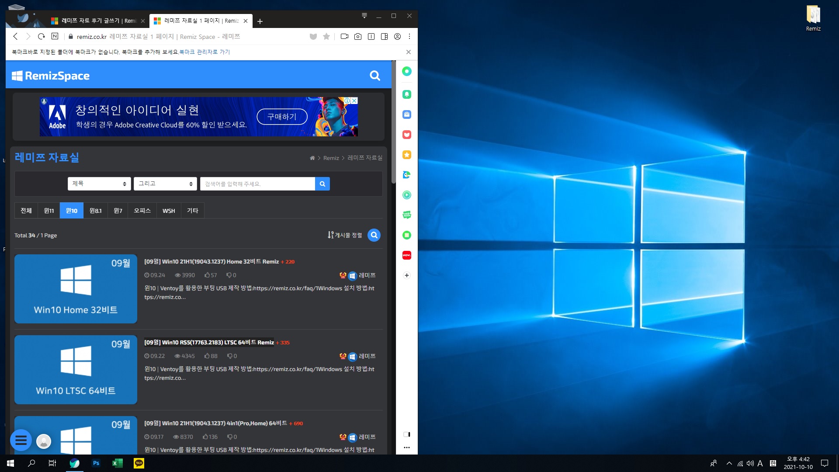Open the green notification bell sidebar icon
Viewport: 839px width, 472px height.
pos(406,94)
